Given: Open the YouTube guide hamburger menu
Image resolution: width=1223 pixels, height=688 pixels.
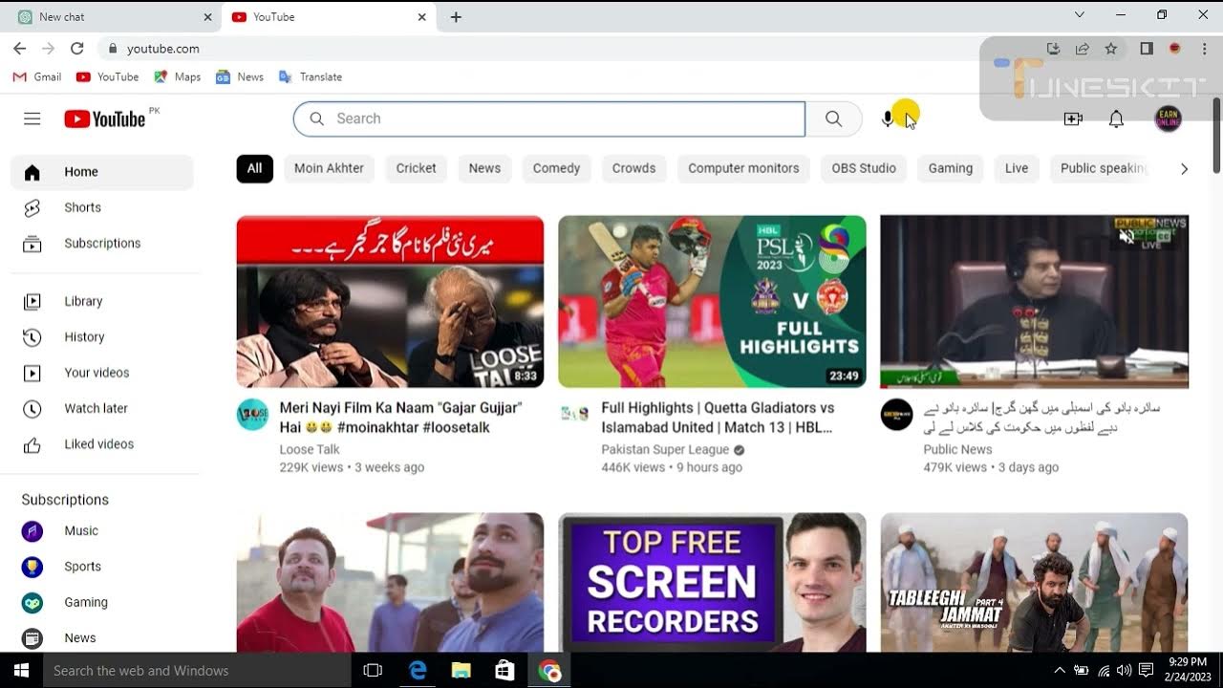Looking at the screenshot, I should (x=32, y=118).
